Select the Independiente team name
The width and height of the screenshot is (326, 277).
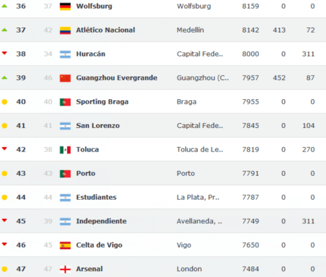click(102, 221)
